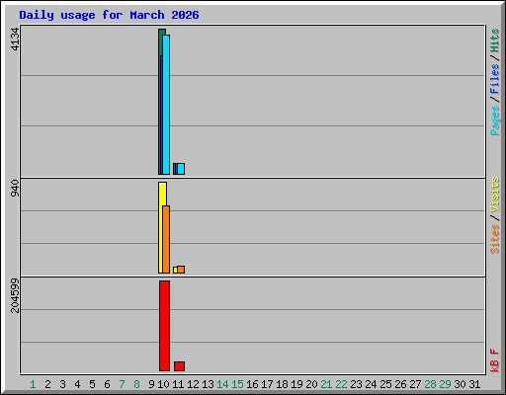Click day 14 on the x-axis
Screen dimensions: 506x395
coord(222,384)
